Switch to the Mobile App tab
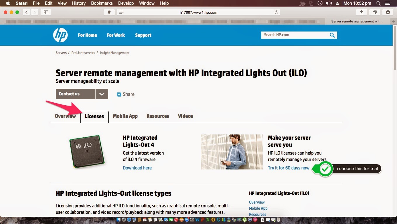This screenshot has height=224, width=397. coord(125,116)
